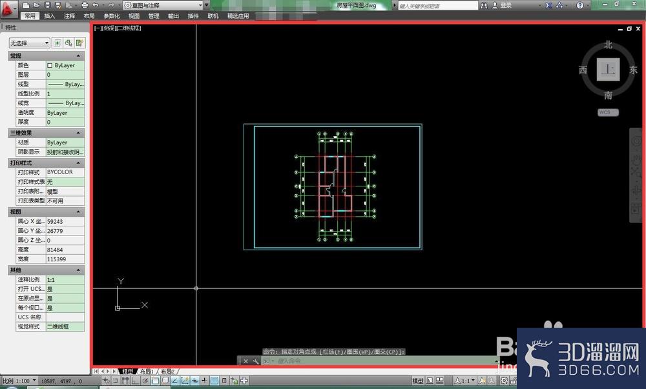Close the command line with its X icon
Image resolution: width=646 pixels, height=389 pixels.
tap(245, 361)
